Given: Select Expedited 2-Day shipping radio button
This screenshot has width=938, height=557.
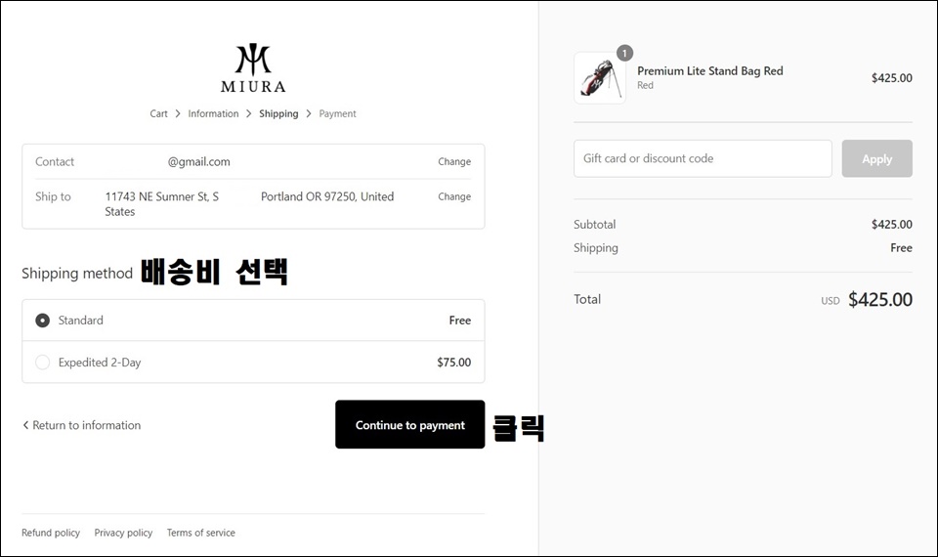Looking at the screenshot, I should coord(42,363).
